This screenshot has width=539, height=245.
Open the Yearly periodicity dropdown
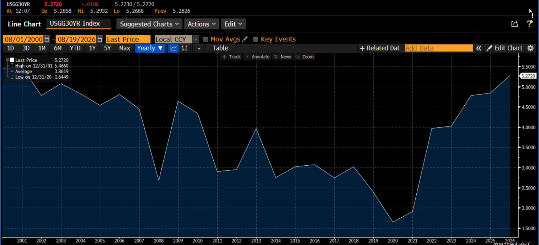(x=150, y=48)
